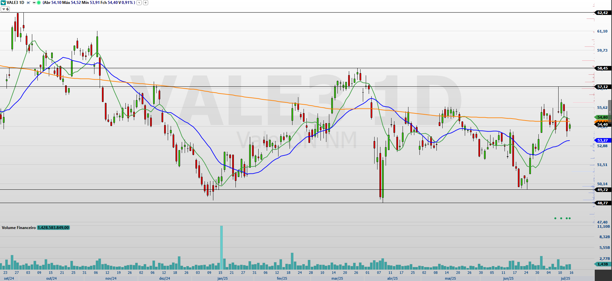
Task: Select the VALE3 1D chart title
Action: point(15,3)
